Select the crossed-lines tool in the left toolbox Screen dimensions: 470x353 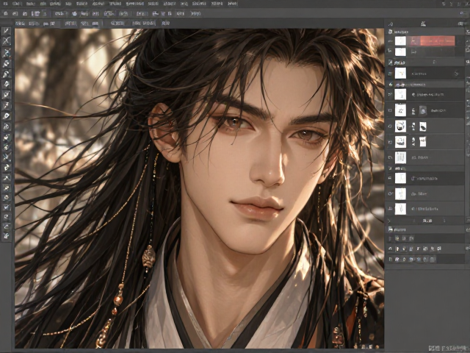[7, 41]
